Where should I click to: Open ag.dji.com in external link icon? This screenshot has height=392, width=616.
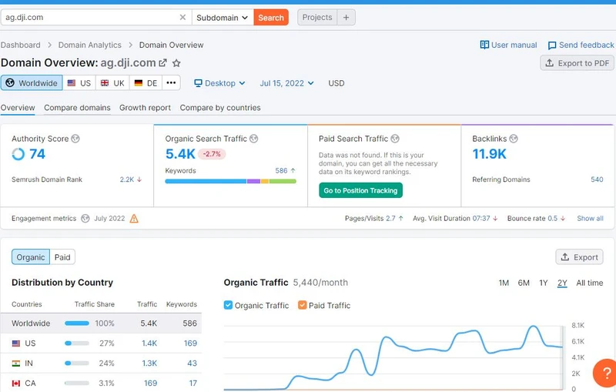(162, 63)
